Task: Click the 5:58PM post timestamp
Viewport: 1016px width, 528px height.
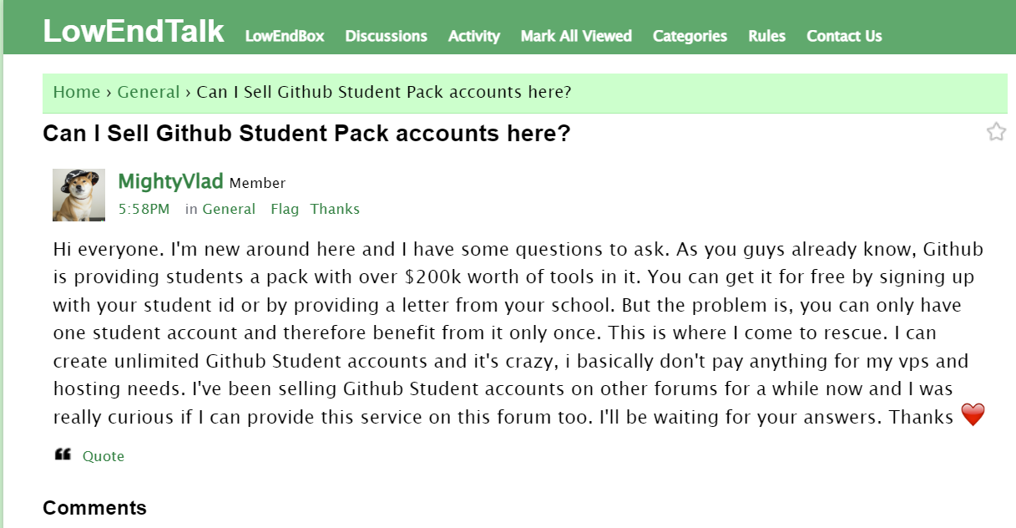Action: coord(144,209)
